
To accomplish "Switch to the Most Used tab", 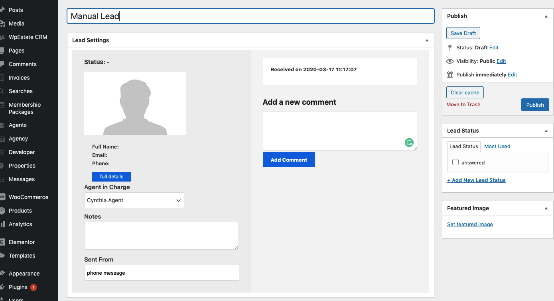I will (x=497, y=146).
